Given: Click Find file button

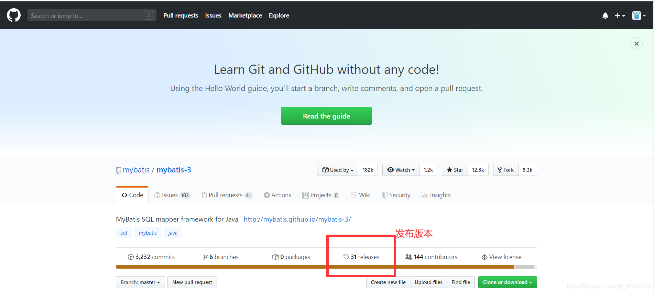Looking at the screenshot, I should tap(461, 282).
